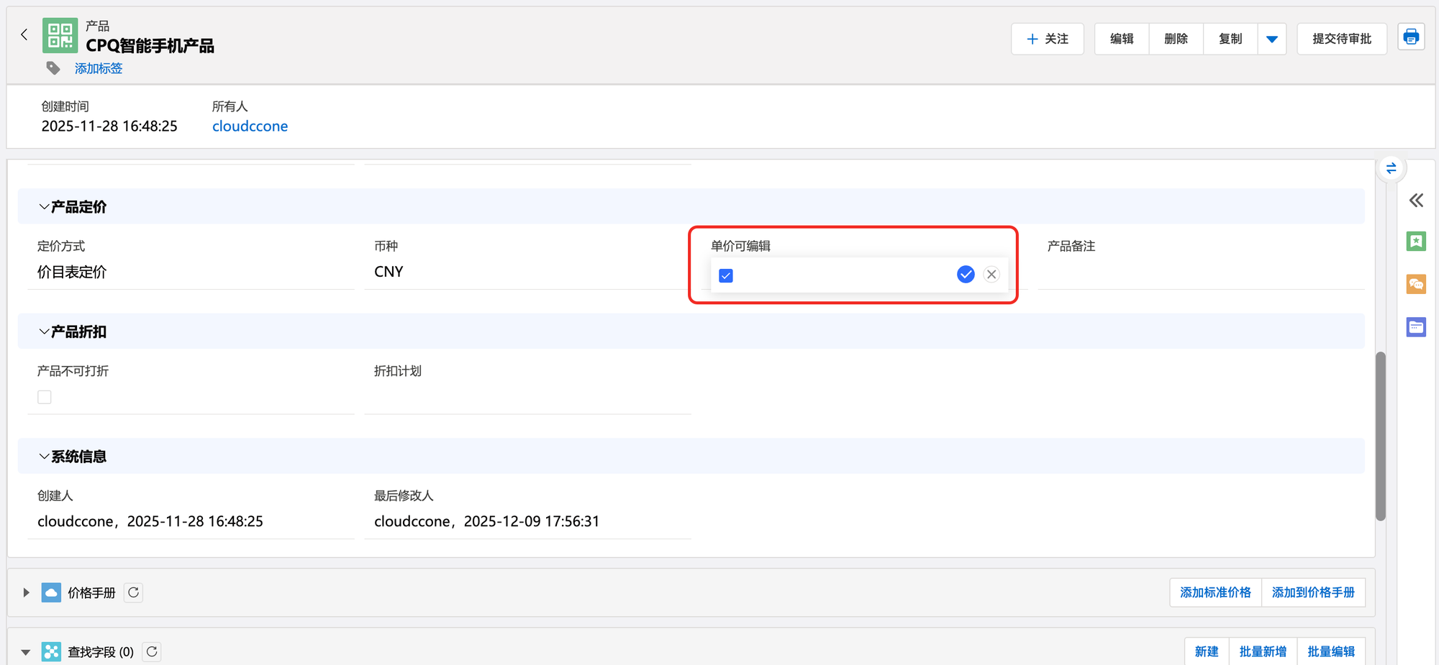1439x665 pixels.
Task: Open the orange chat sidebar icon
Action: pyautogui.click(x=1416, y=284)
